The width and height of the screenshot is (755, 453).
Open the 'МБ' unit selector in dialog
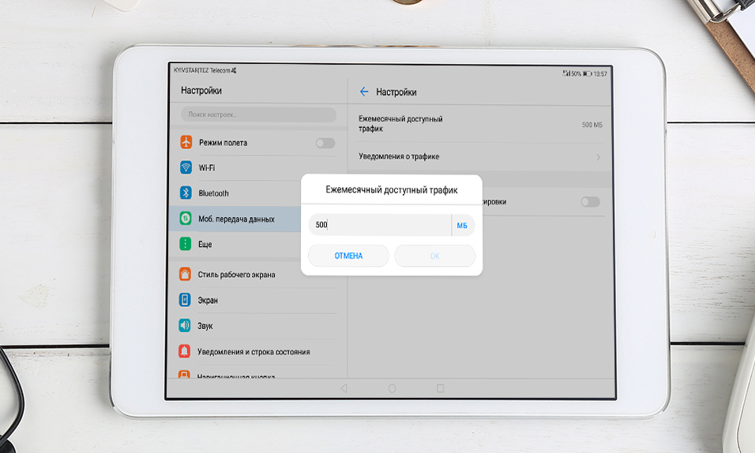pos(462,225)
